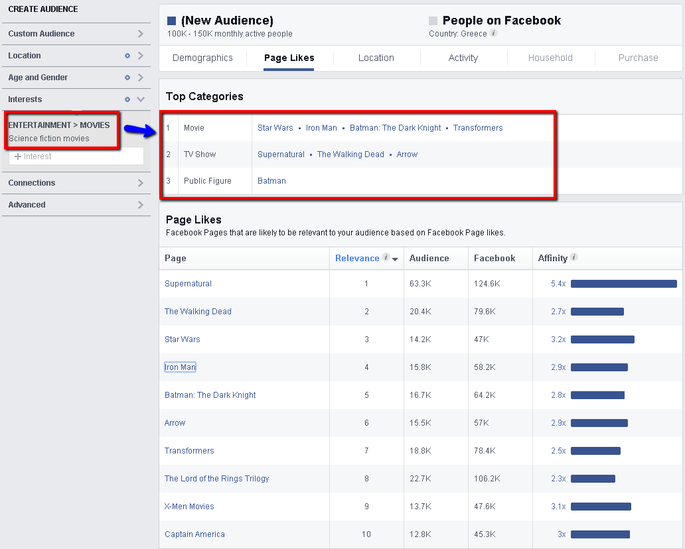Open the Location tab
The width and height of the screenshot is (685, 549).
click(x=376, y=58)
